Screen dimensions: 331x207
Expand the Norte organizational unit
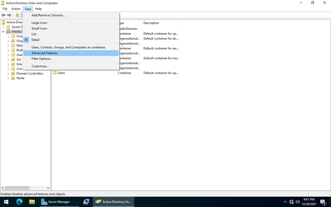click(8, 78)
